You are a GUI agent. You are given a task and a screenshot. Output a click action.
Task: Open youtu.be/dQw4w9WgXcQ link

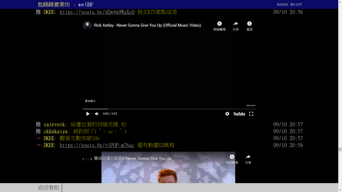[x=97, y=12]
